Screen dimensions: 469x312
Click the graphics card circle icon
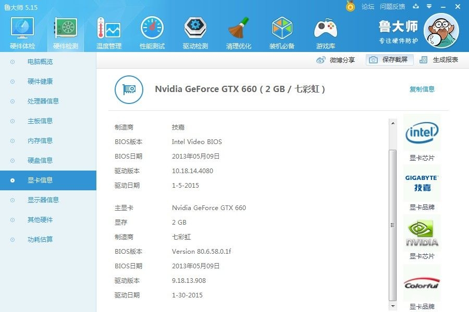[x=129, y=89]
